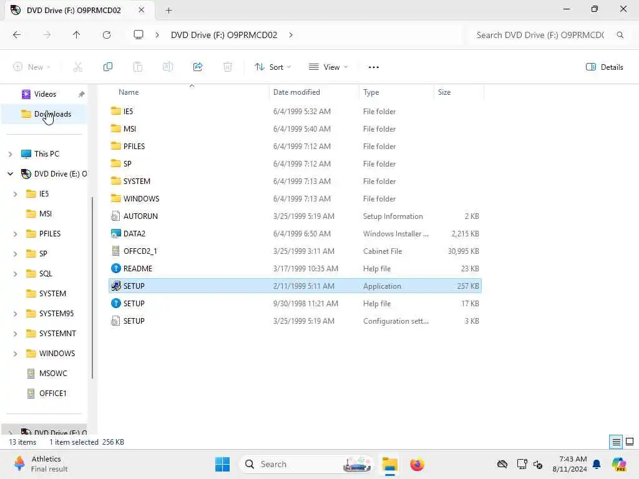
Task: Open File Explorer from the taskbar
Action: click(x=389, y=464)
